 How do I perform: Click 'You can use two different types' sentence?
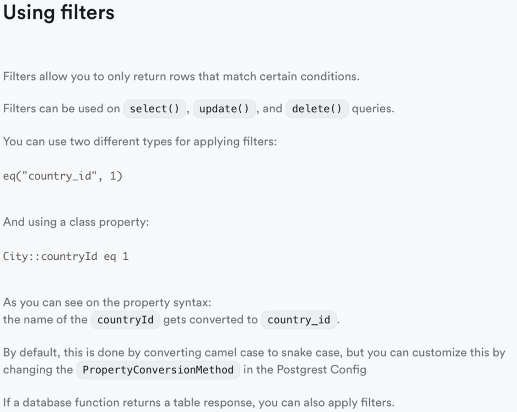140,142
